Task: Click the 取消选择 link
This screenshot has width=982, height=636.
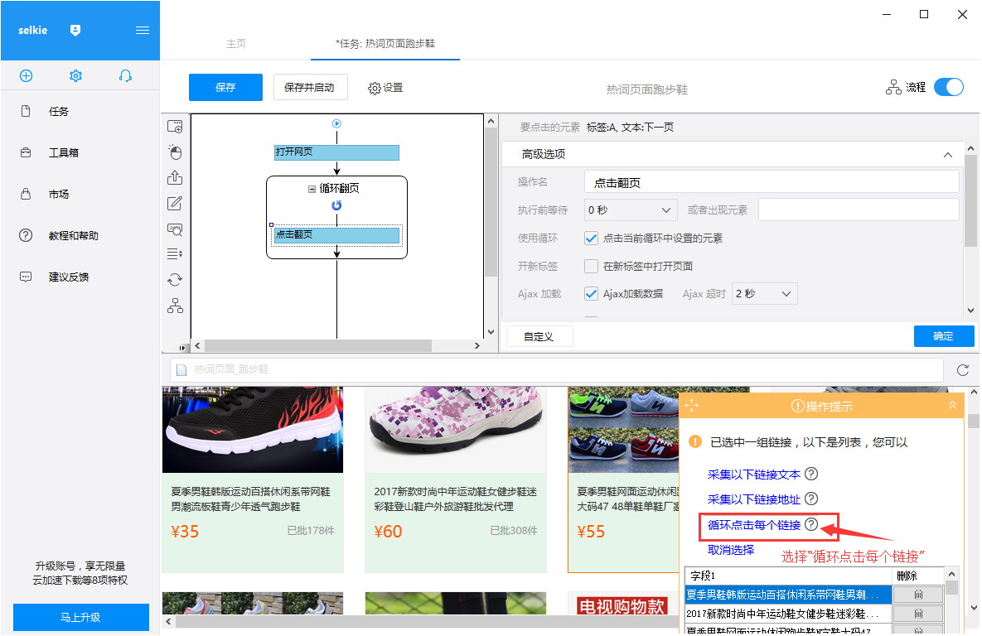Action: 731,550
